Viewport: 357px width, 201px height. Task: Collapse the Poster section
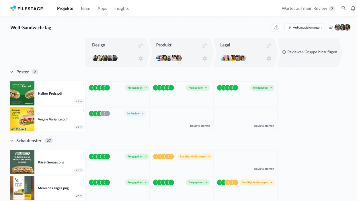point(12,72)
